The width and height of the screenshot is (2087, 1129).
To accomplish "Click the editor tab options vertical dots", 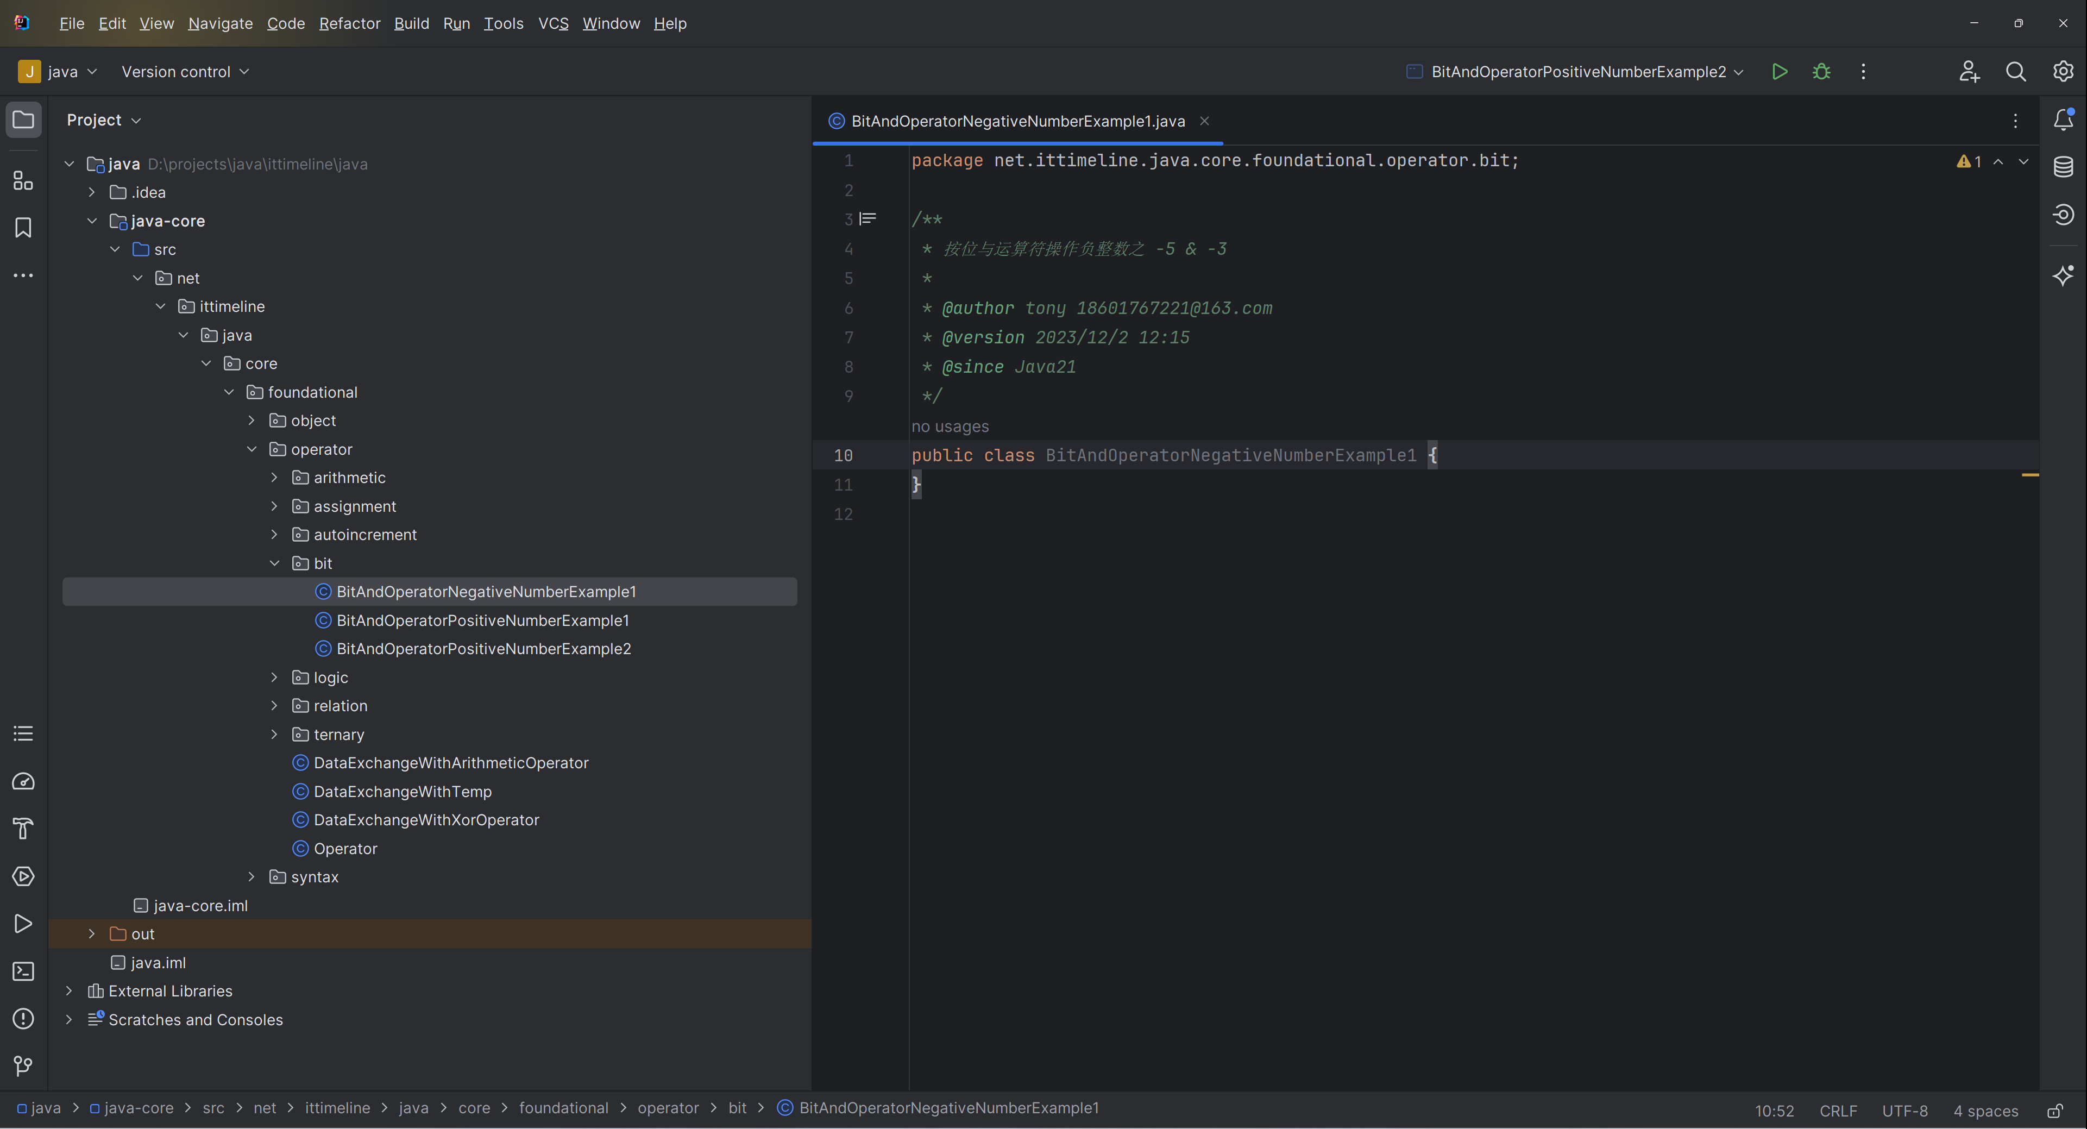I will pos(2016,121).
